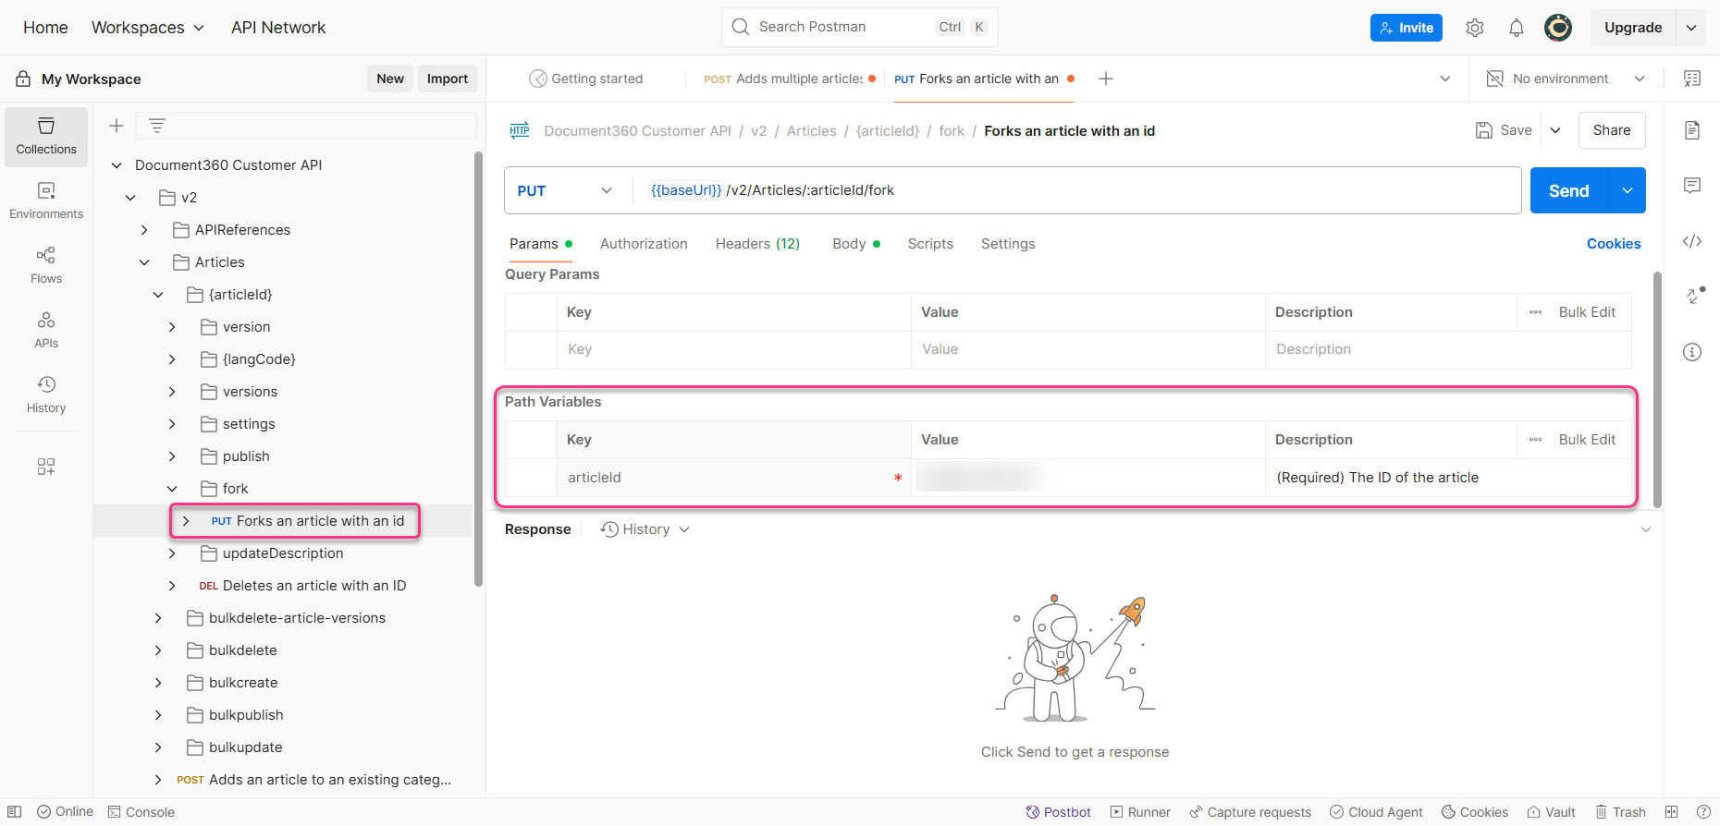The width and height of the screenshot is (1720, 826).
Task: Open the comments pane icon
Action: click(1692, 186)
